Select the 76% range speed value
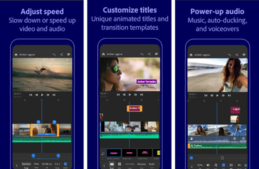This screenshot has height=169, width=259. click(36, 164)
